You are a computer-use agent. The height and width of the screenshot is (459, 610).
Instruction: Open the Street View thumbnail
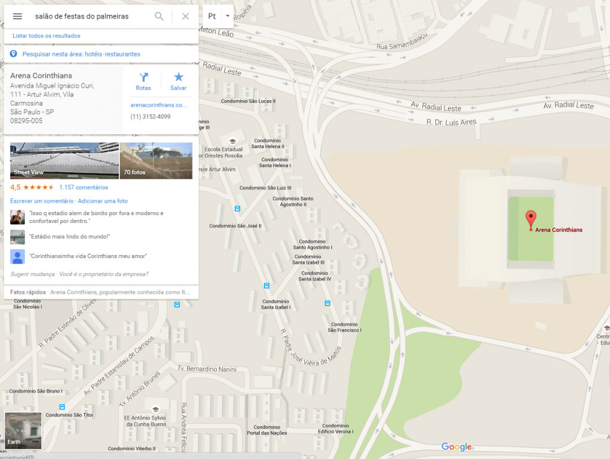point(64,161)
